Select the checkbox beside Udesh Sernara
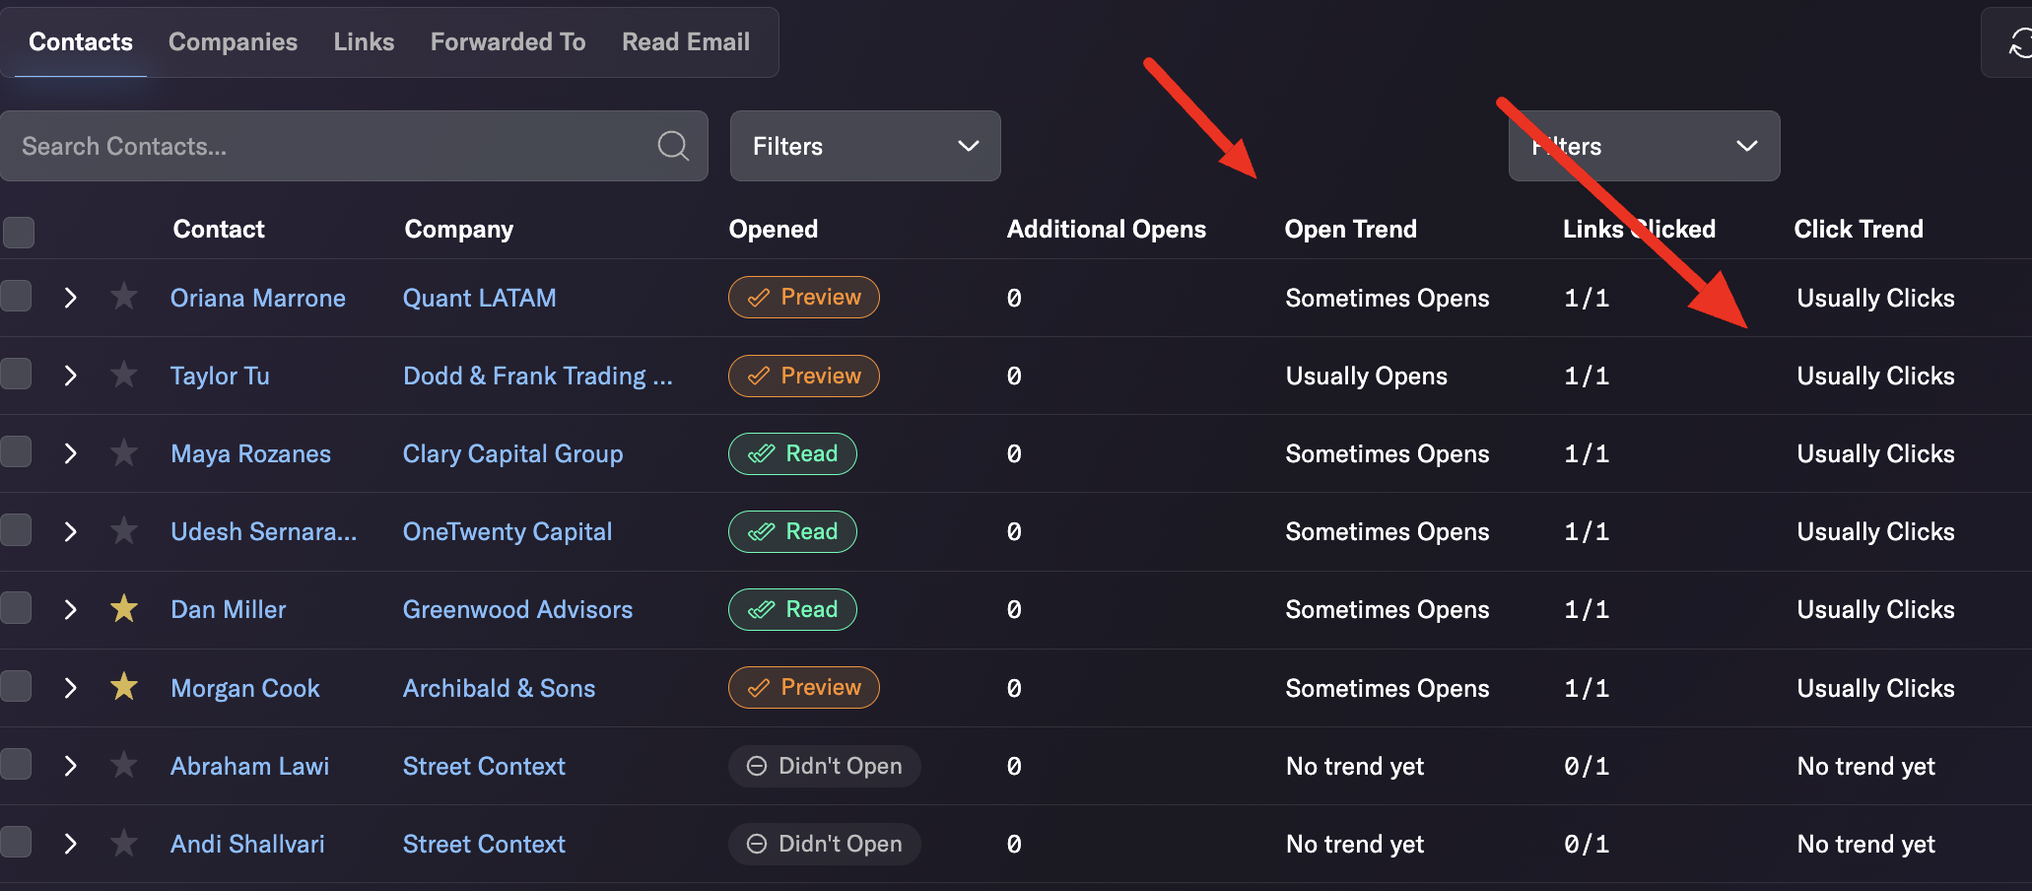The width and height of the screenshot is (2032, 891). [x=16, y=530]
